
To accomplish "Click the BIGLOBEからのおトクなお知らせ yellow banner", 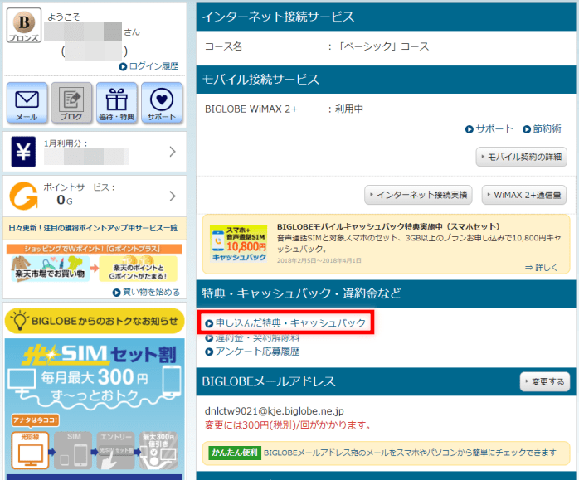I will coord(95,321).
